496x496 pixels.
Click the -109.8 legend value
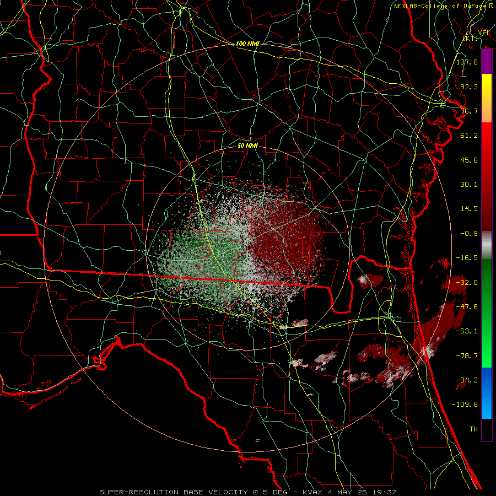pos(465,405)
